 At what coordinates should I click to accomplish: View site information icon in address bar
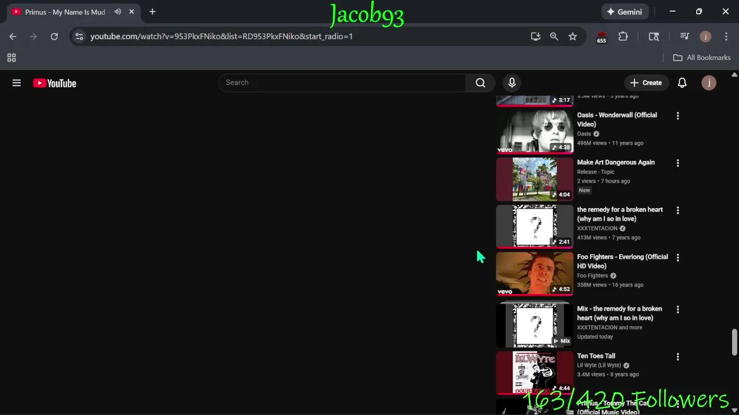(80, 36)
